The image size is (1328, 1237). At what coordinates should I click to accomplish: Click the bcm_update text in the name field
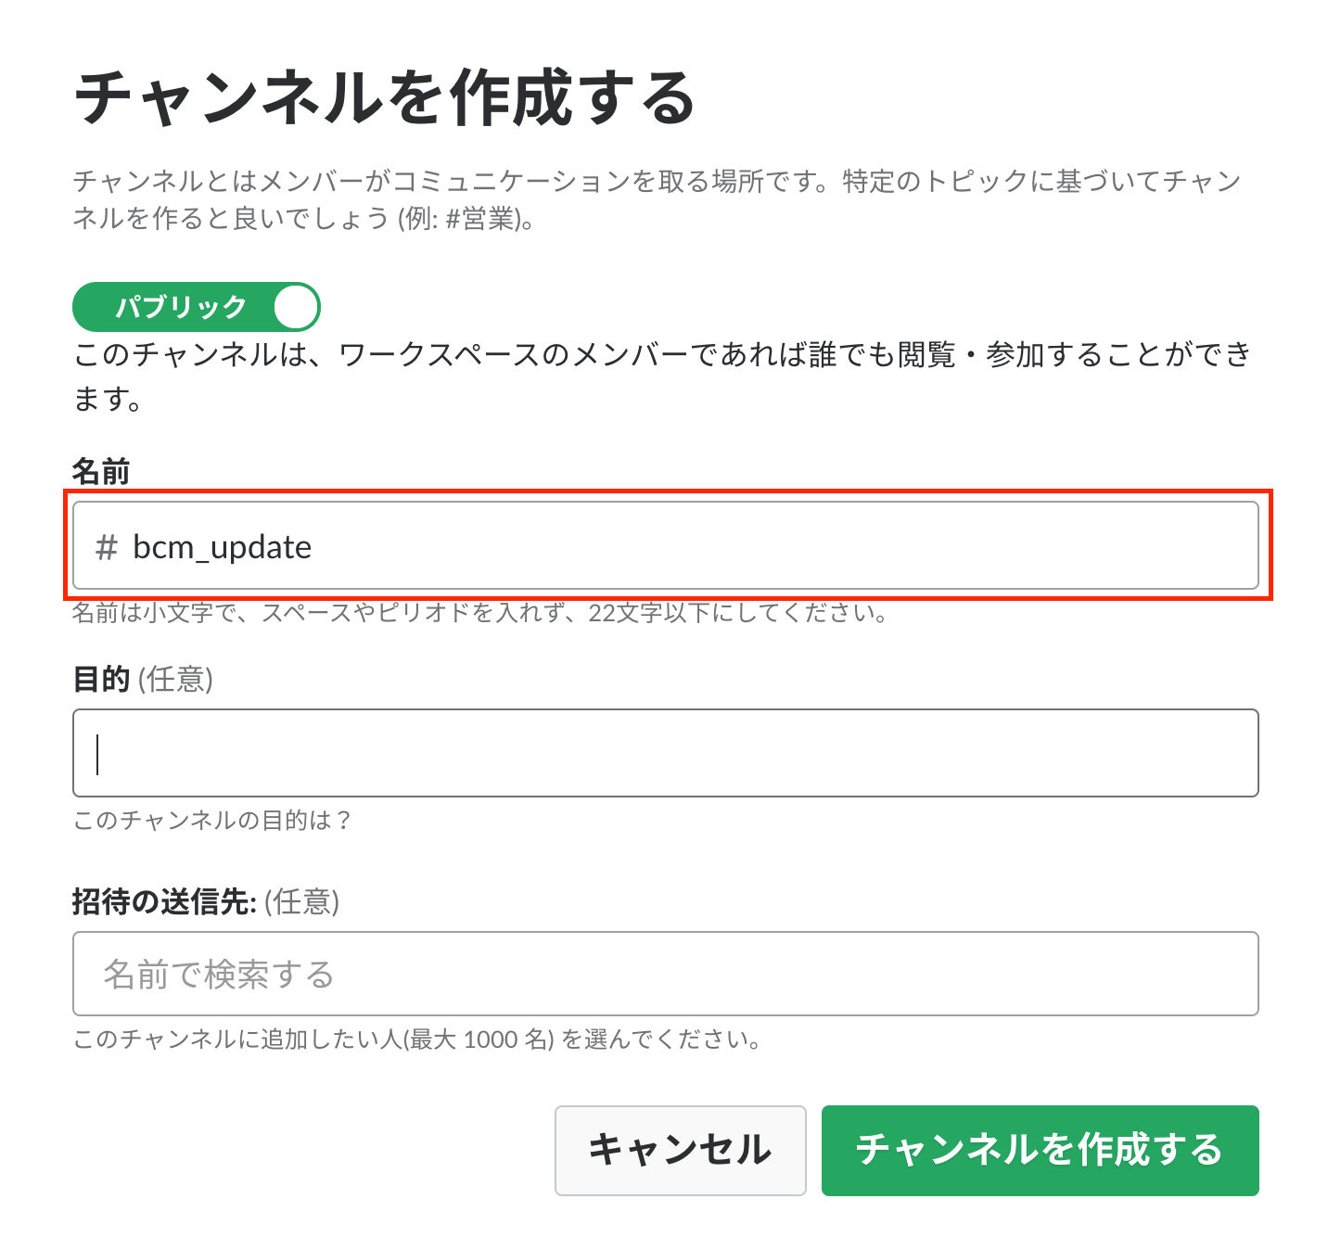tap(222, 547)
